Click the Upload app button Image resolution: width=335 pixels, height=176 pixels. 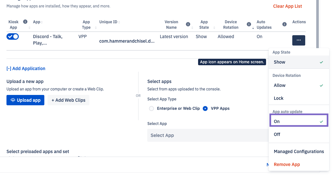[x=26, y=100]
